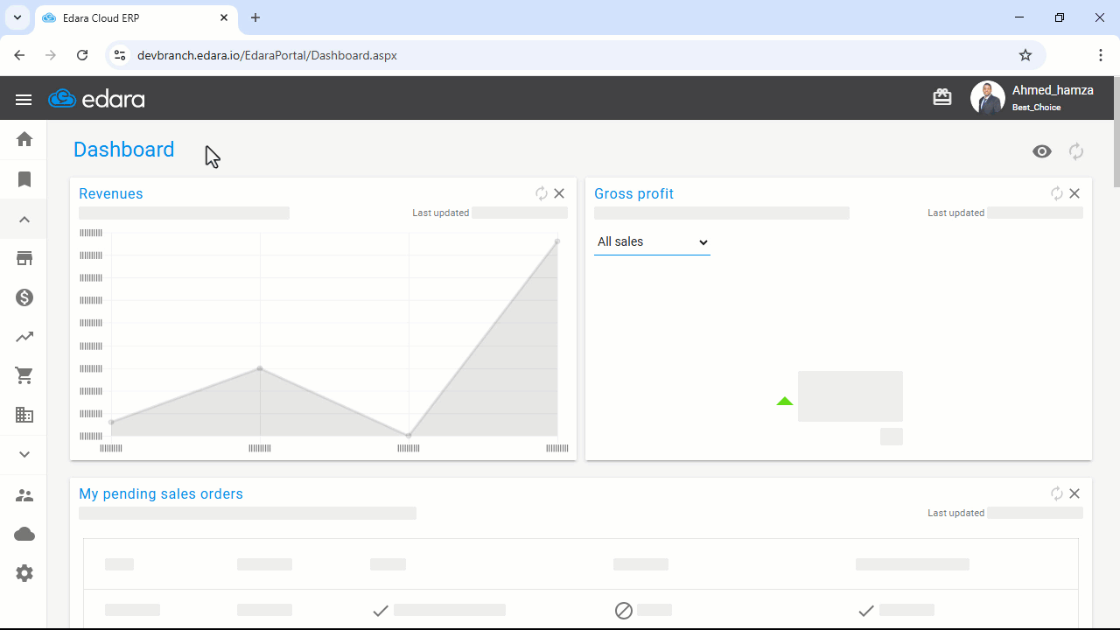
Task: Collapse sidebar section with up chevron
Action: (24, 220)
